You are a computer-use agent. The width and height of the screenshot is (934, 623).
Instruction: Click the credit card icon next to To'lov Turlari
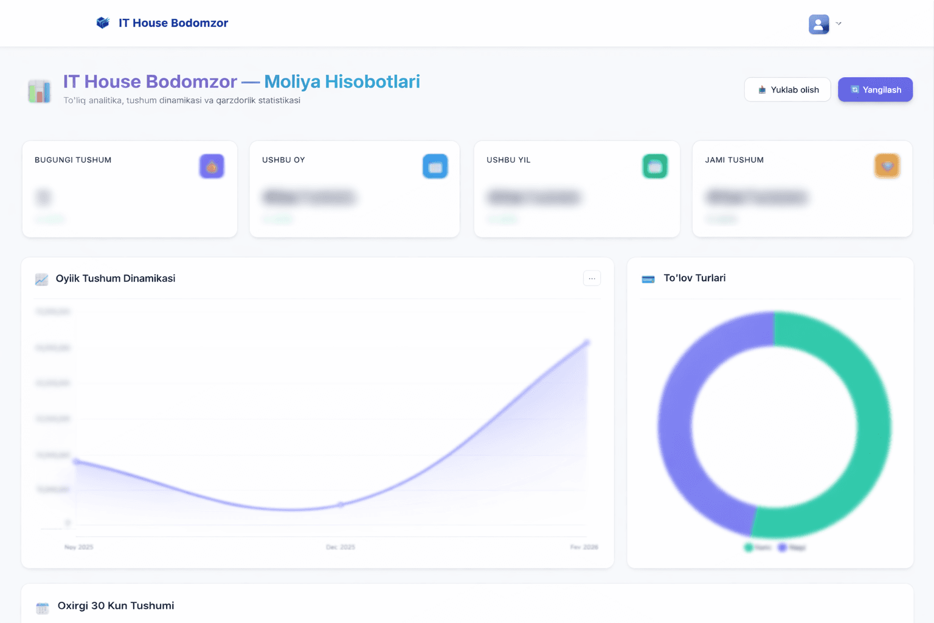(x=648, y=279)
